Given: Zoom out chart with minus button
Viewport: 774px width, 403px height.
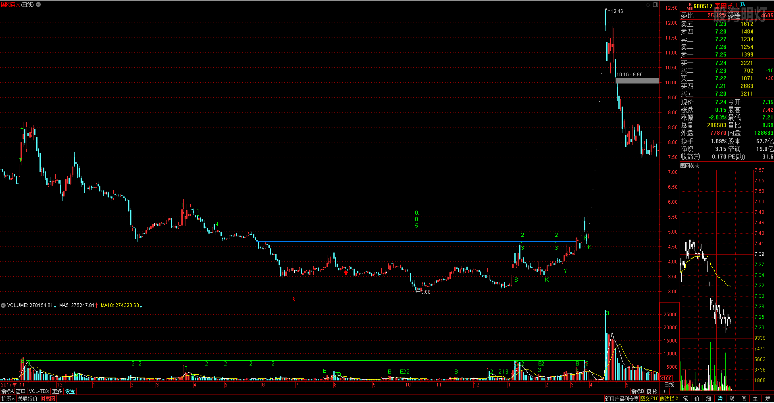Looking at the screenshot, I should (x=674, y=391).
